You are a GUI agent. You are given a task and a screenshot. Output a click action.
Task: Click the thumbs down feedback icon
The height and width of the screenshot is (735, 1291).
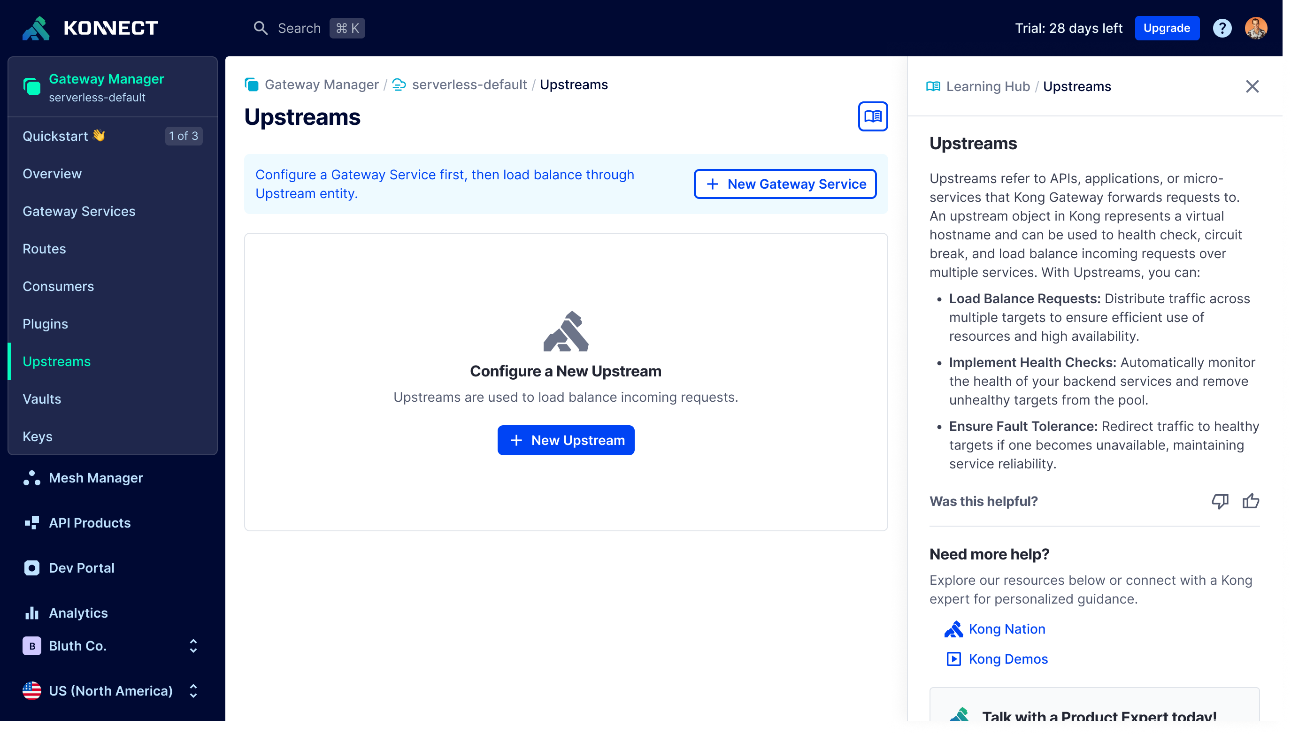coord(1220,501)
